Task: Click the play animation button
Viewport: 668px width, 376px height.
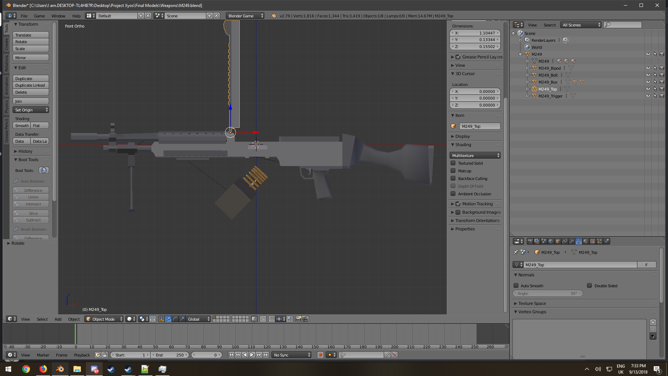Action: click(252, 355)
